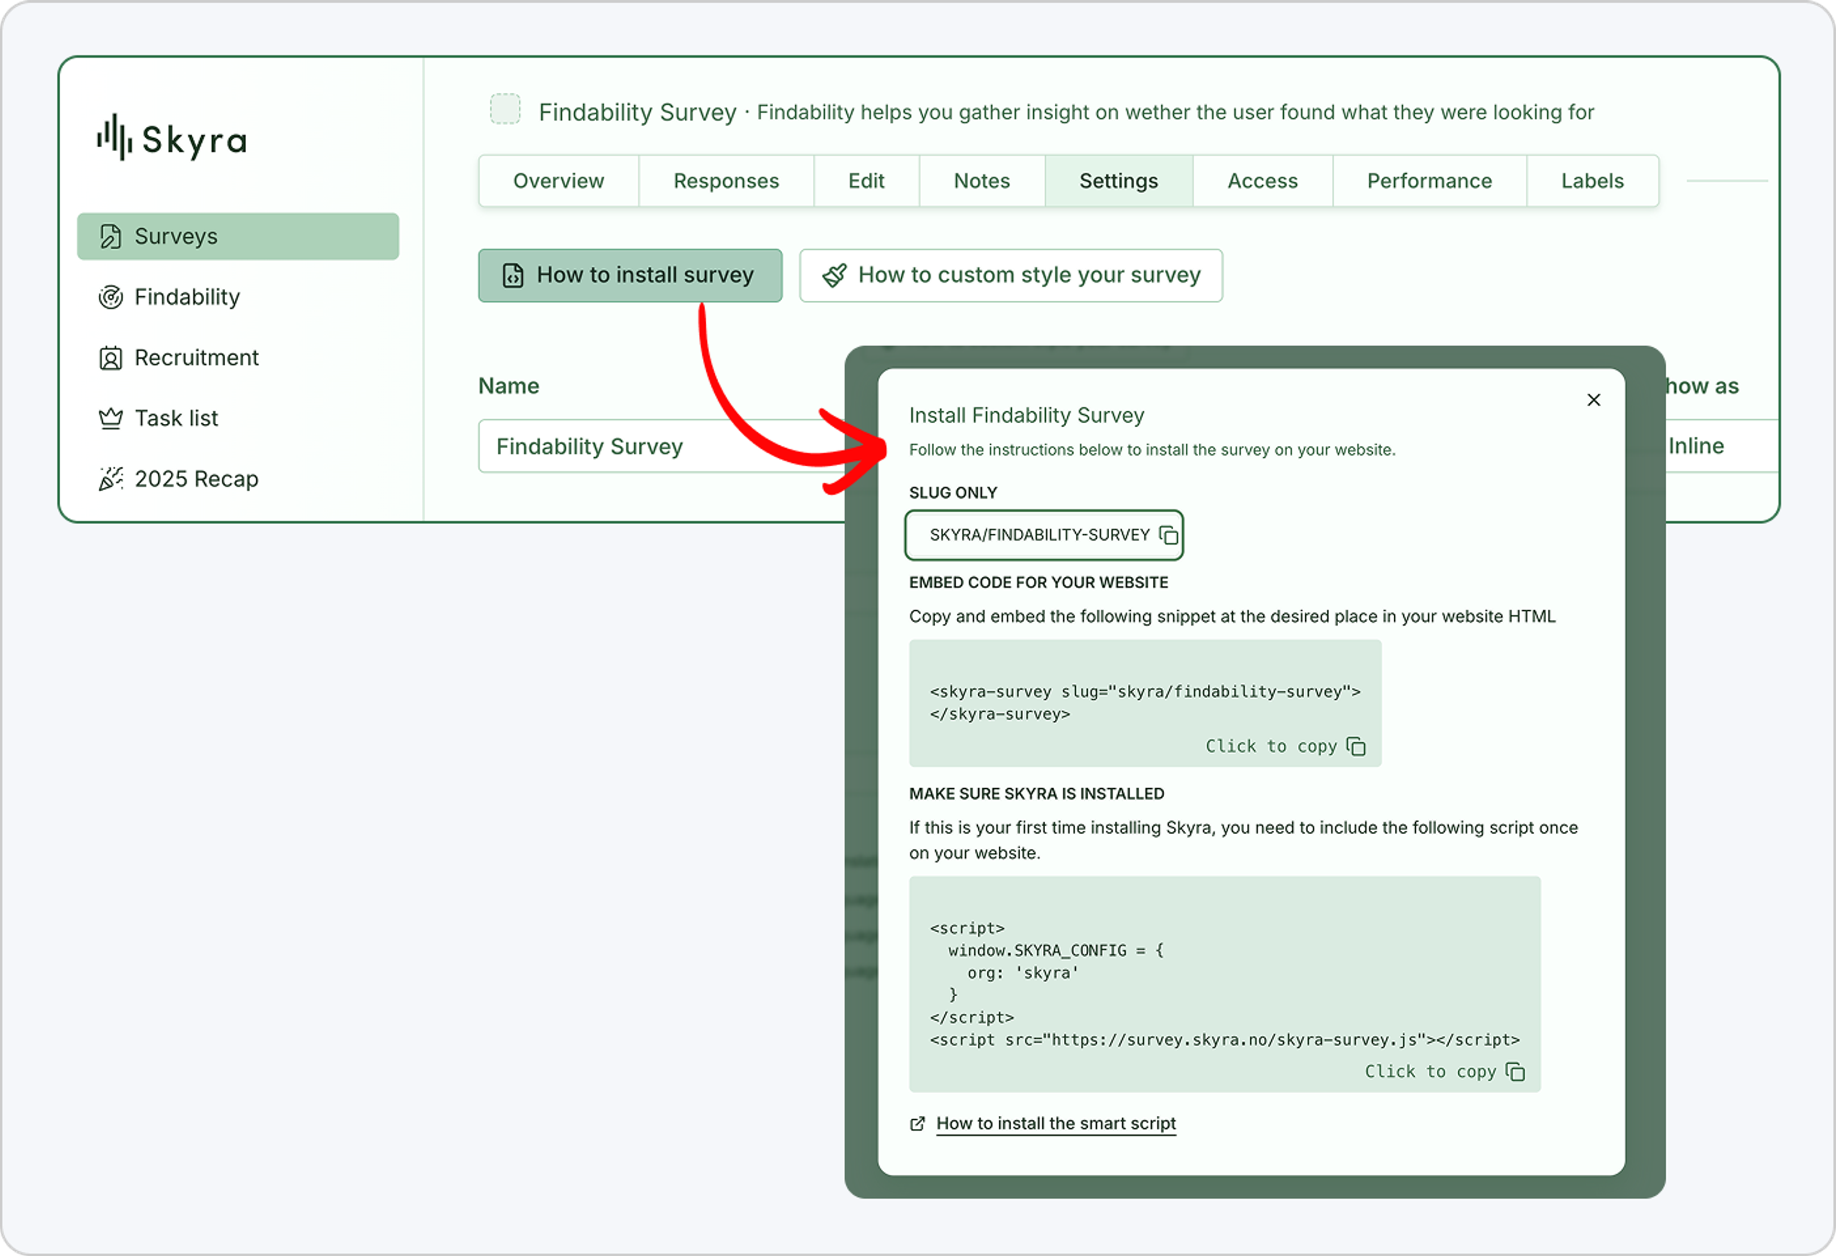Click How to install survey button
Image resolution: width=1836 pixels, height=1256 pixels.
(630, 275)
